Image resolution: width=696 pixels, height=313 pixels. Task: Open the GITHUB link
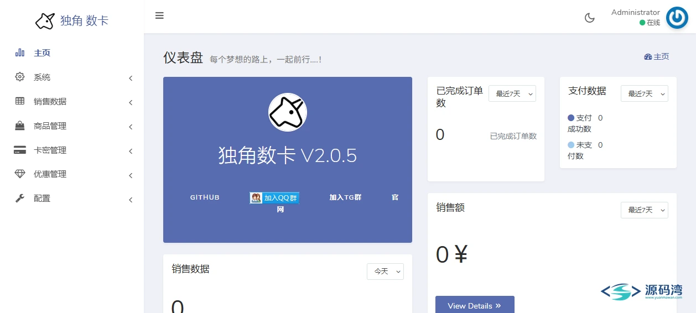pos(205,197)
